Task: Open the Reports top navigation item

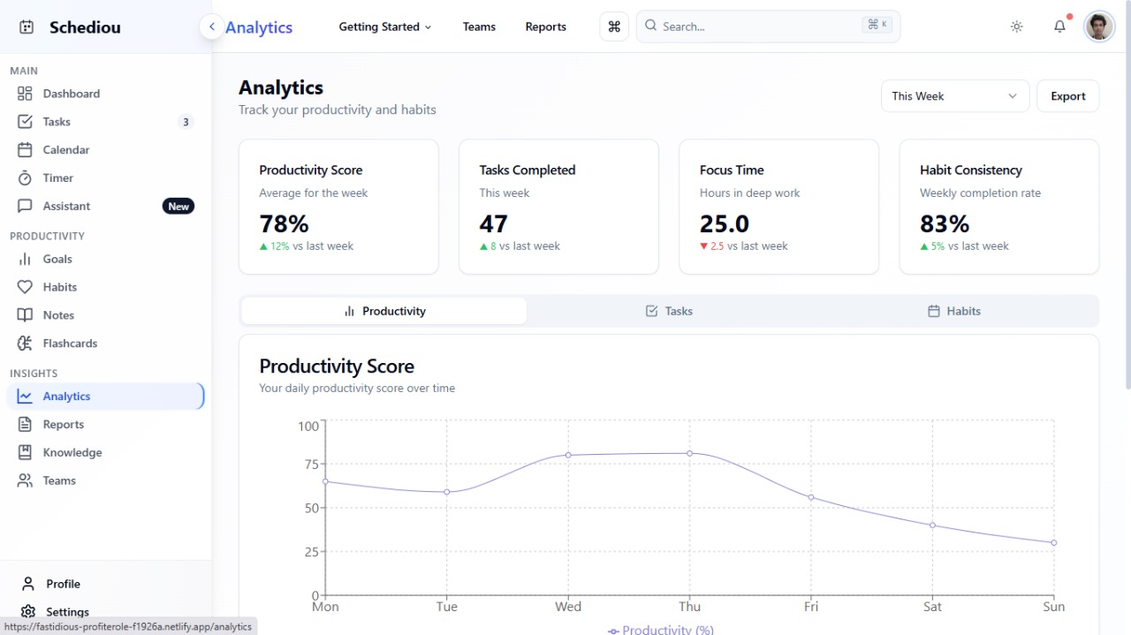Action: (x=545, y=26)
